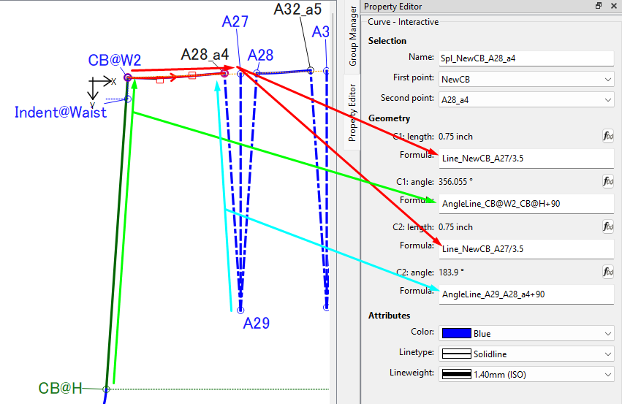Select point CB@H on the drawing
The height and width of the screenshot is (404, 622).
click(x=106, y=389)
